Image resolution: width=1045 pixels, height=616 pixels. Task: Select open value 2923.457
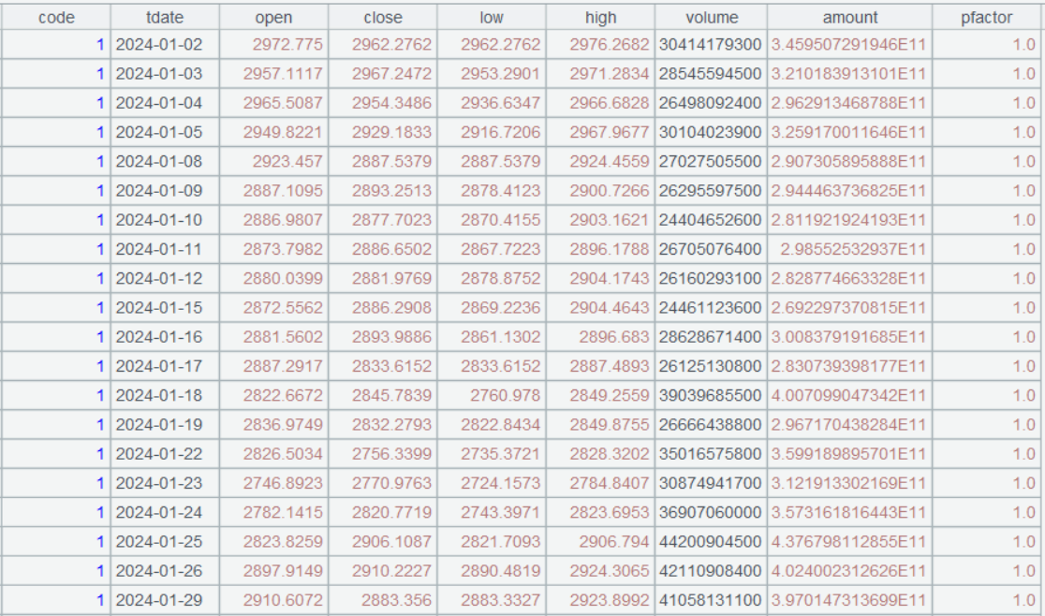tap(273, 162)
